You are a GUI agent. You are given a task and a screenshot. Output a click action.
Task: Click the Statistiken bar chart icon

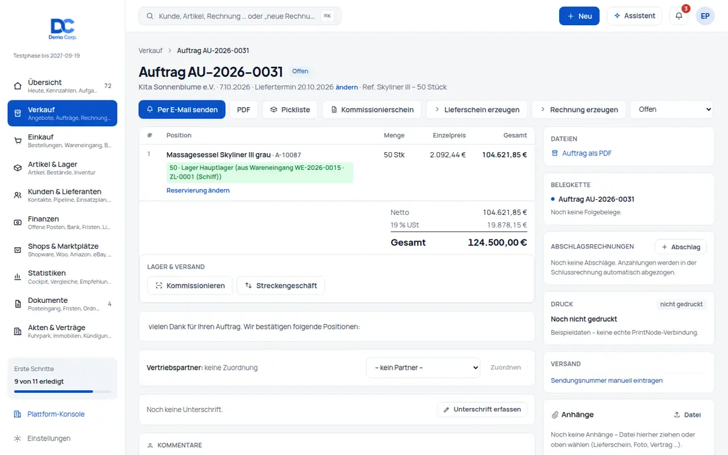point(18,277)
